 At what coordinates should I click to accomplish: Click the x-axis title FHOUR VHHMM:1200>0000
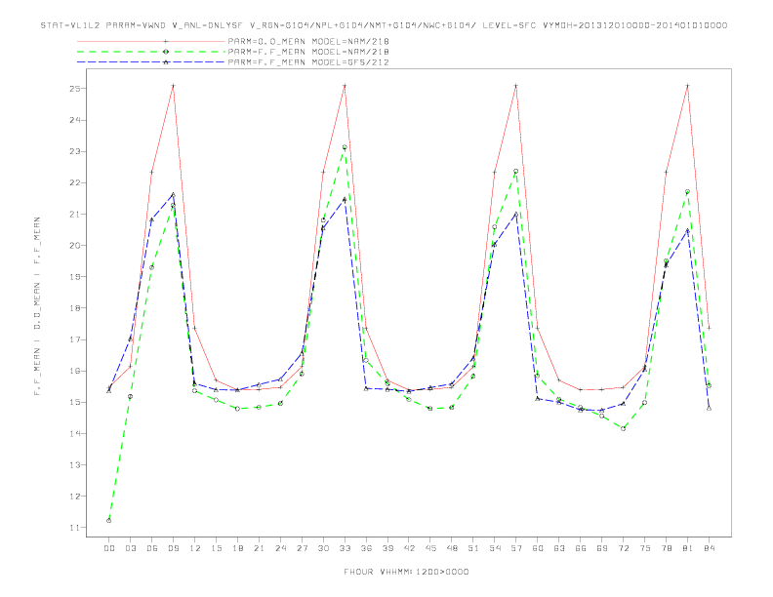pyautogui.click(x=406, y=572)
